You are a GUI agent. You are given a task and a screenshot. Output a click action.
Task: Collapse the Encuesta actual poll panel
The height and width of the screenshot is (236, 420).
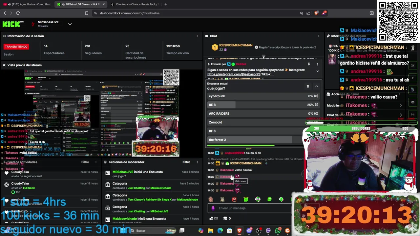pyautogui.click(x=317, y=86)
